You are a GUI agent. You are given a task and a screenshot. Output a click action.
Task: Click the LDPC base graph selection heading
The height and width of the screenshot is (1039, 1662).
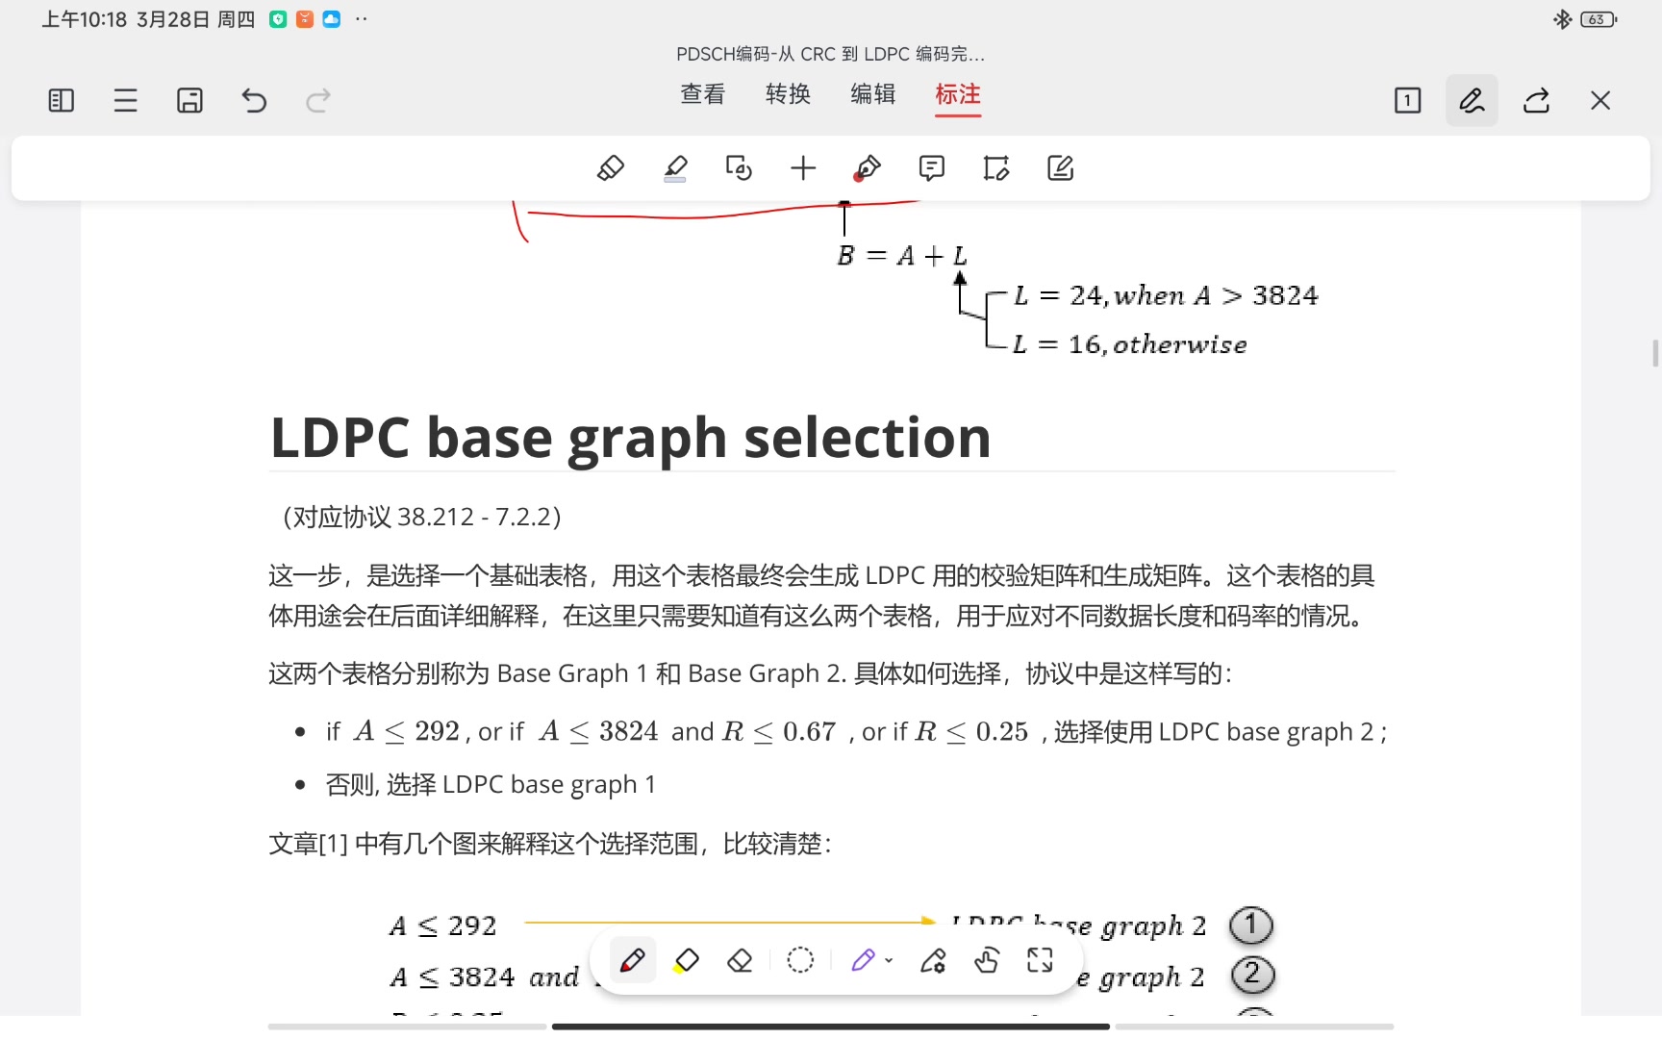(x=630, y=438)
